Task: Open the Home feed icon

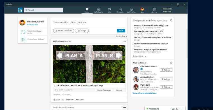Action: pyautogui.click(x=87, y=9)
